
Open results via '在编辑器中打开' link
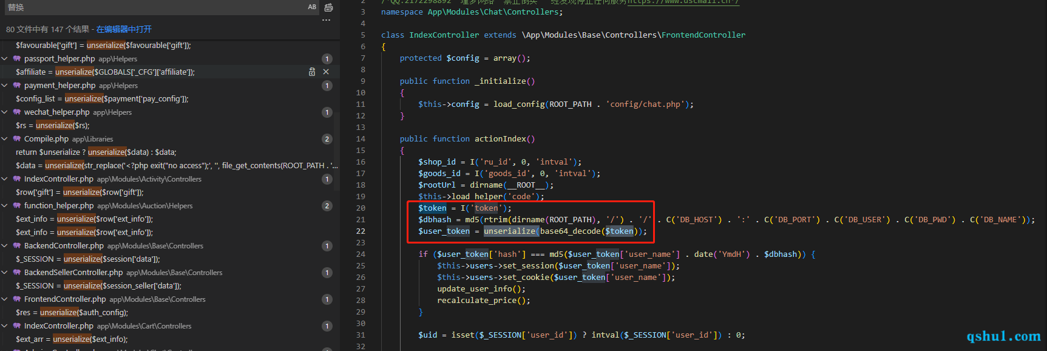[x=124, y=29]
